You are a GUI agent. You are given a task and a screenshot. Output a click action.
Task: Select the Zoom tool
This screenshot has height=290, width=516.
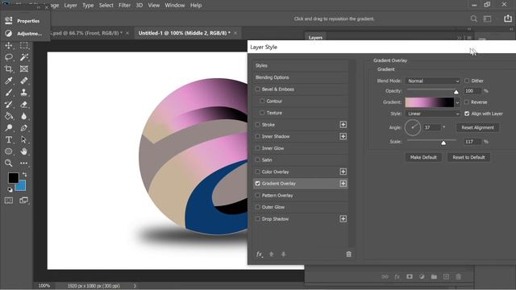(9, 163)
